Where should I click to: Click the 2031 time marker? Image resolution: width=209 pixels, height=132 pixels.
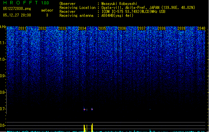22,28
